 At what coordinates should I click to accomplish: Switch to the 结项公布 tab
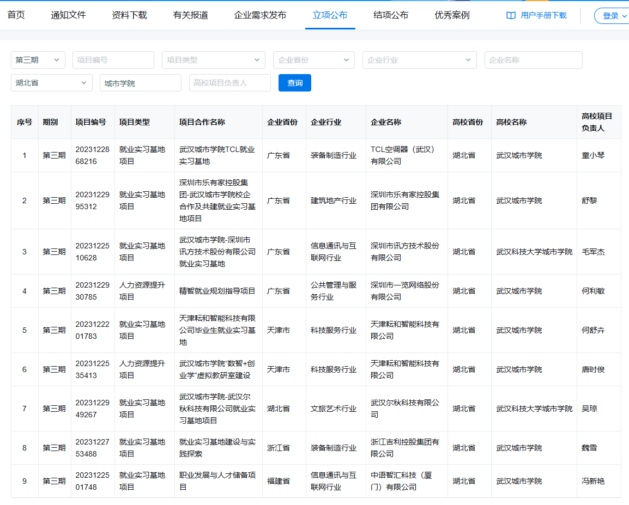point(391,15)
